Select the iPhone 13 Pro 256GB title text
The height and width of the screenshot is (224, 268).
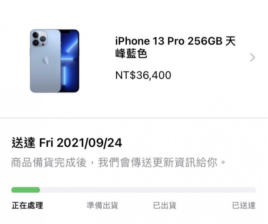[169, 41]
